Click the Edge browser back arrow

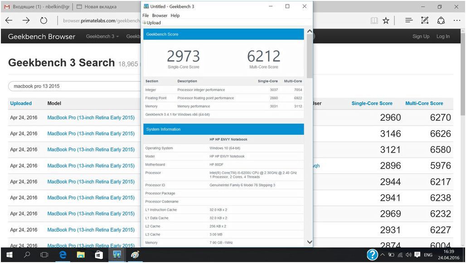tap(9, 20)
